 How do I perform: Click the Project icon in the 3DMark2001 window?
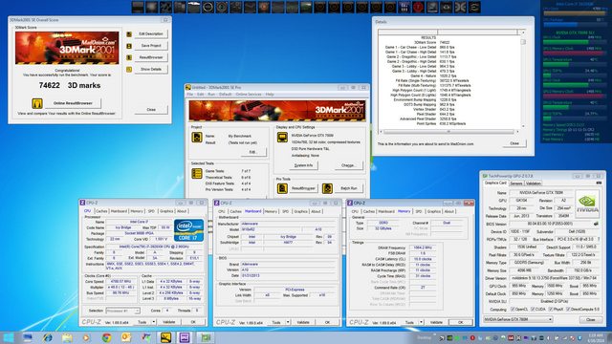click(x=197, y=138)
